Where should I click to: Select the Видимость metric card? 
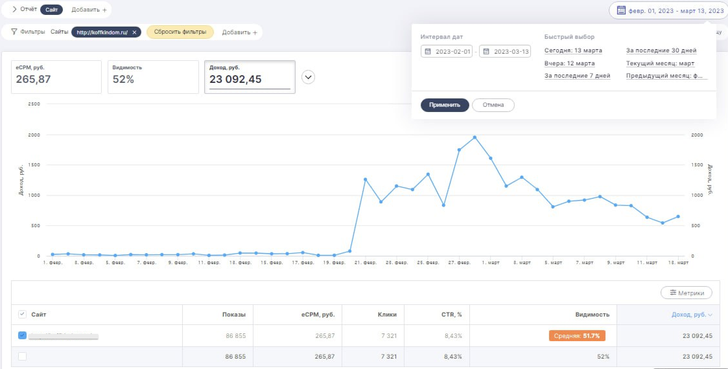153,77
